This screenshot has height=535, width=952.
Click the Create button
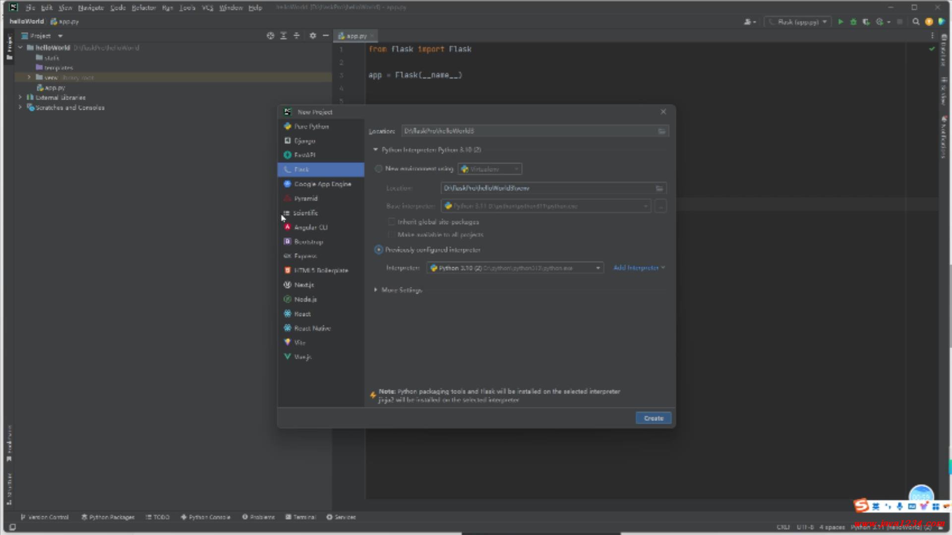click(x=654, y=418)
